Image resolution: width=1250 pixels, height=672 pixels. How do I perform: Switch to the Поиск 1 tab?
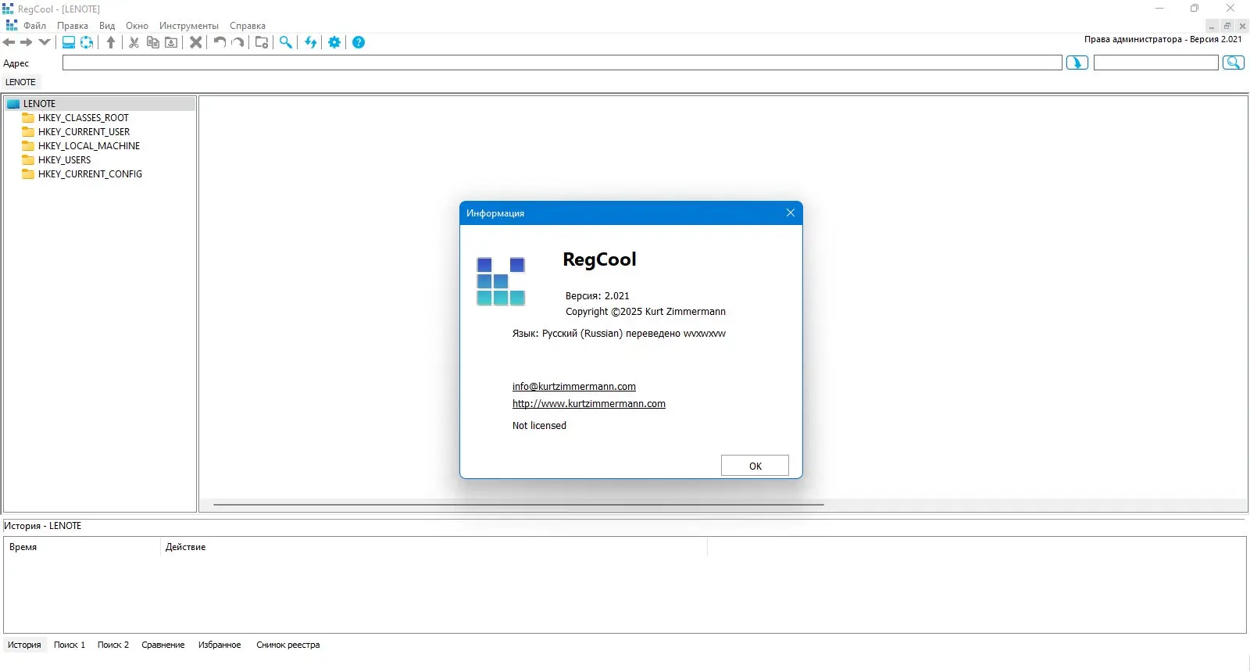click(x=70, y=645)
